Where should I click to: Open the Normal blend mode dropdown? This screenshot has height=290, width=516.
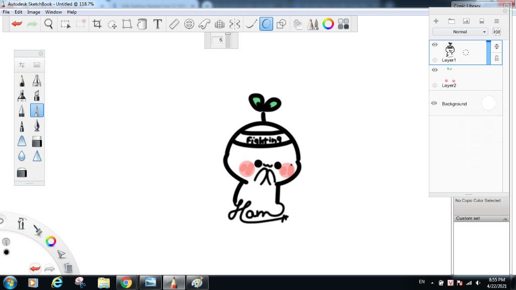point(460,32)
